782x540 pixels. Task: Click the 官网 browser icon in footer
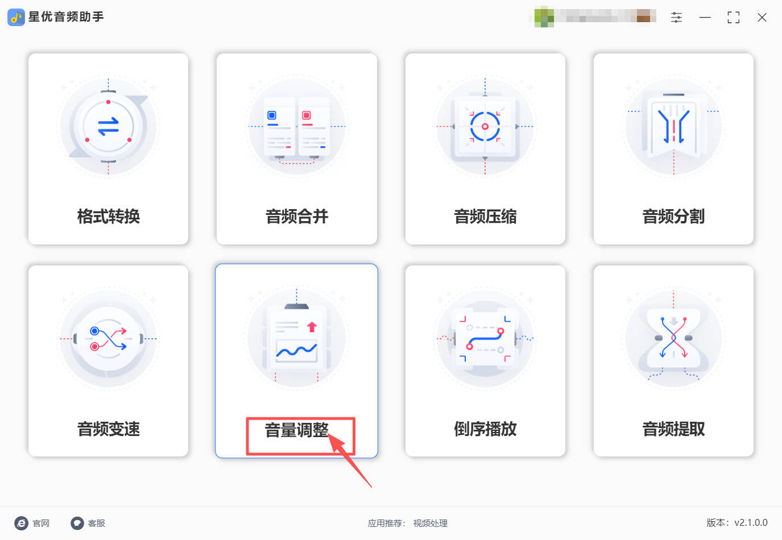[21, 523]
